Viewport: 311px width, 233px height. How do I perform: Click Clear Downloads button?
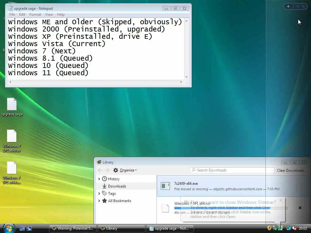(x=290, y=171)
